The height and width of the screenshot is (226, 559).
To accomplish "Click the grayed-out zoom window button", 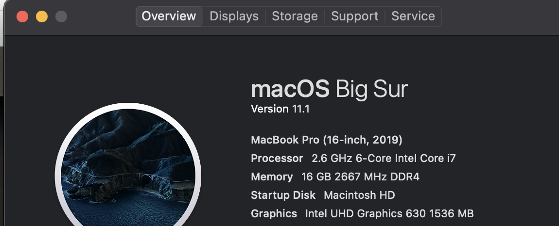I will click(61, 17).
